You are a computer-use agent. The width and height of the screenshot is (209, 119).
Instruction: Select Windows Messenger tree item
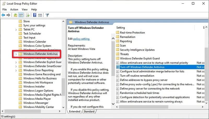36,103
